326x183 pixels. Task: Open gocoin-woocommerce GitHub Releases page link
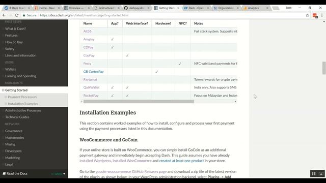point(131,171)
